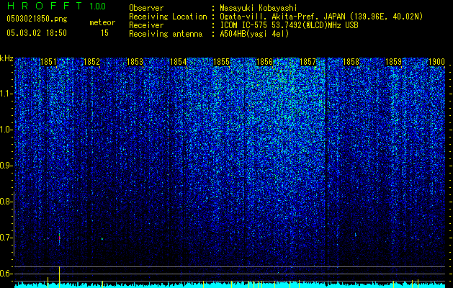Screen dimensions: 453x288
Task: Click the red meteor echo near 0.7 kHz
Action: click(x=59, y=238)
